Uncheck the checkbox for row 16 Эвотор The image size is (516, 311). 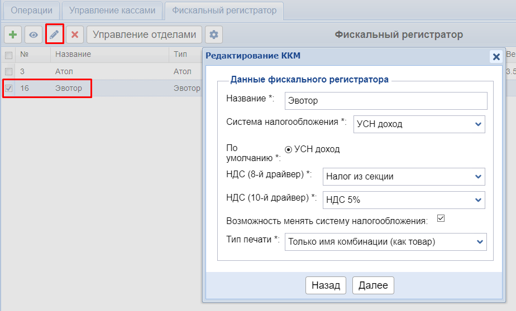8,88
